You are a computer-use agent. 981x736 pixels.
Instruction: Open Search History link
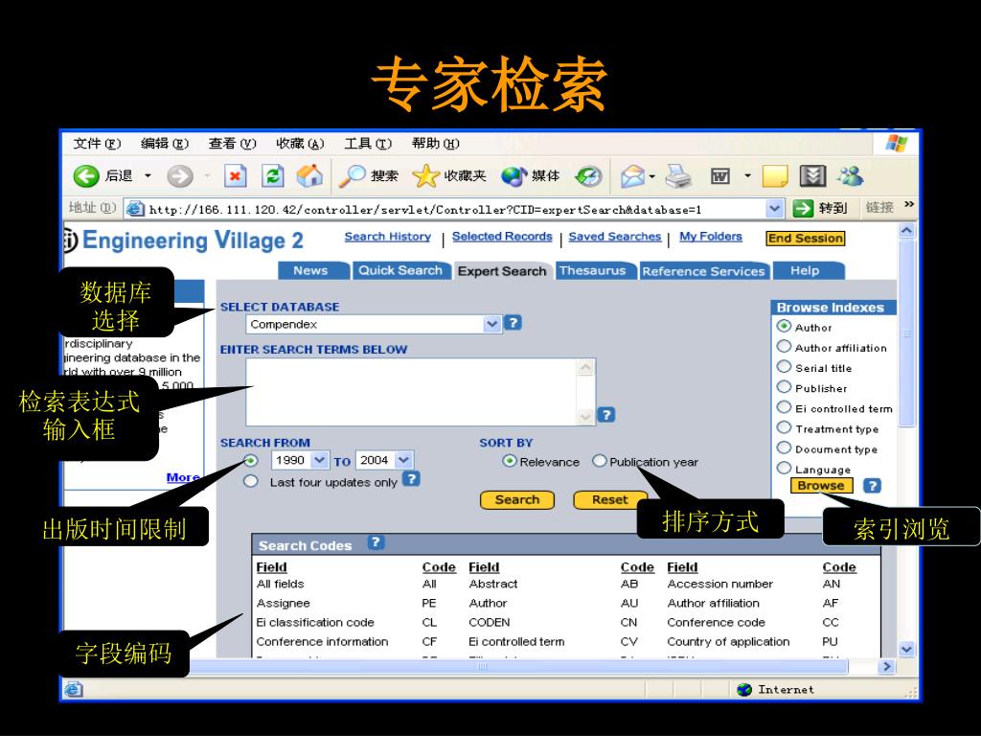click(387, 237)
